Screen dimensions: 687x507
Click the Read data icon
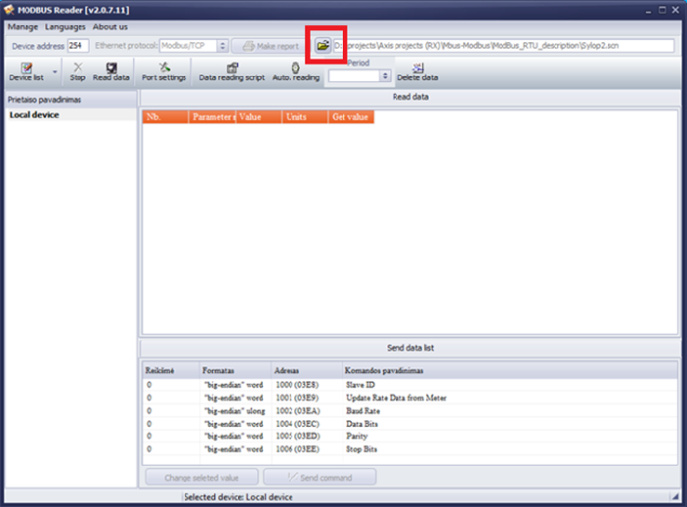(111, 72)
